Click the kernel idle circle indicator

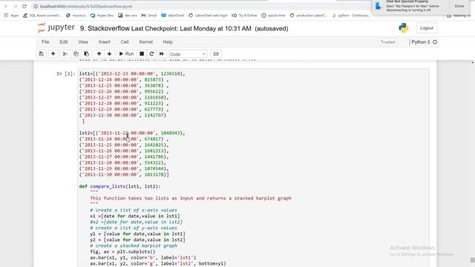click(x=435, y=42)
